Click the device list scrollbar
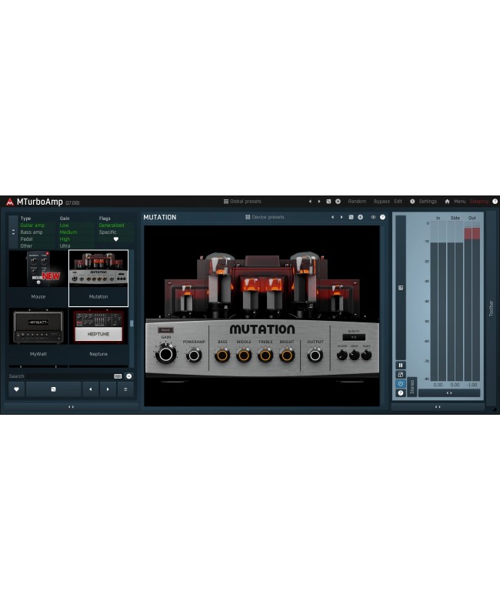Viewport: 500px width, 611px height. 132,323
